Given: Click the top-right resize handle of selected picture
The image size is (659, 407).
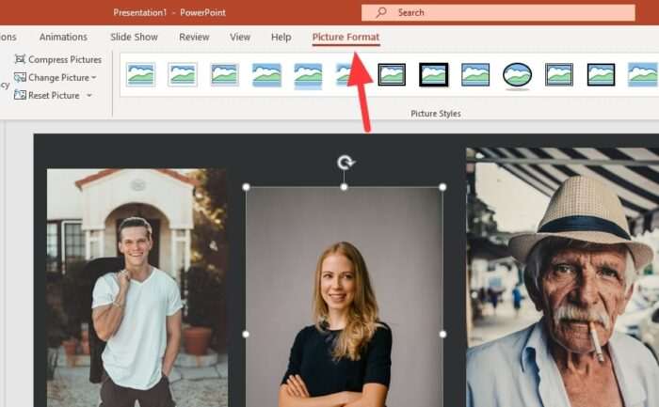Looking at the screenshot, I should (x=442, y=187).
